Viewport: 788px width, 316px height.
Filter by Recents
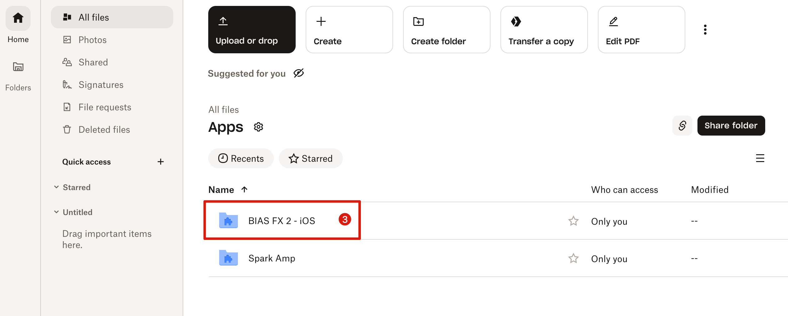tap(241, 158)
